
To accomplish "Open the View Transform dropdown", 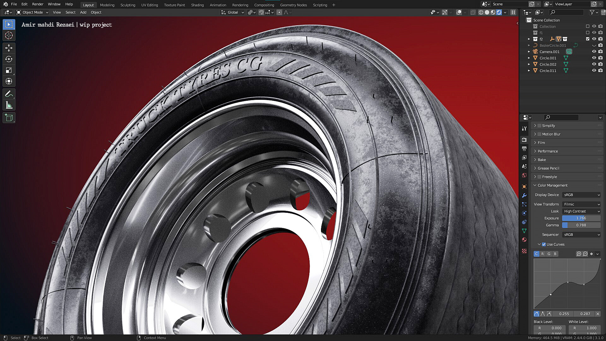I will point(581,204).
